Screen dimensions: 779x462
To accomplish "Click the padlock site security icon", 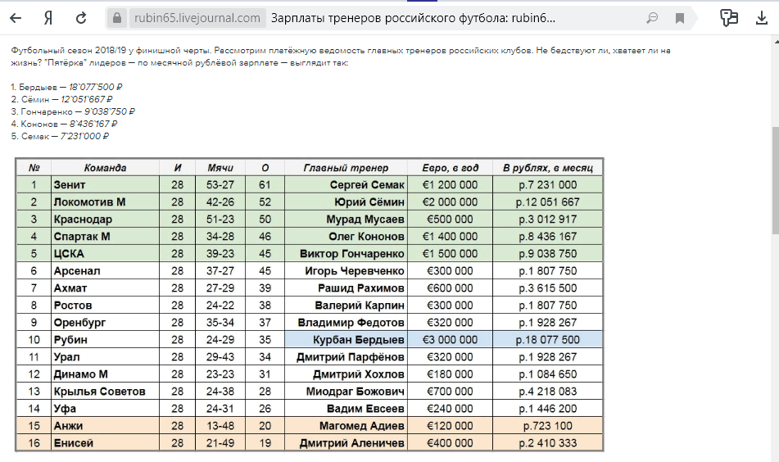I will [x=119, y=18].
